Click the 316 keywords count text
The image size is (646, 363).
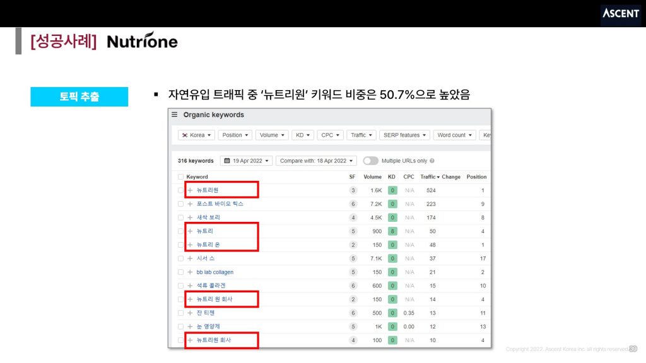[196, 161]
